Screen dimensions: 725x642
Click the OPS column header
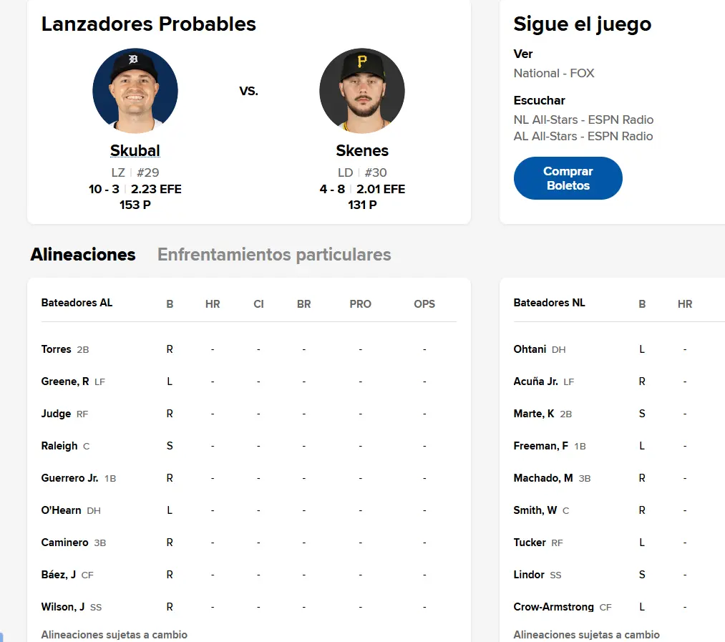click(424, 304)
